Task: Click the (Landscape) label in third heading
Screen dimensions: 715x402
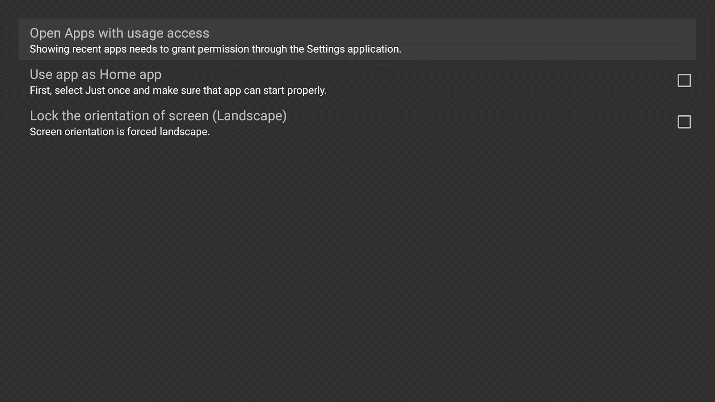Action: pyautogui.click(x=249, y=116)
